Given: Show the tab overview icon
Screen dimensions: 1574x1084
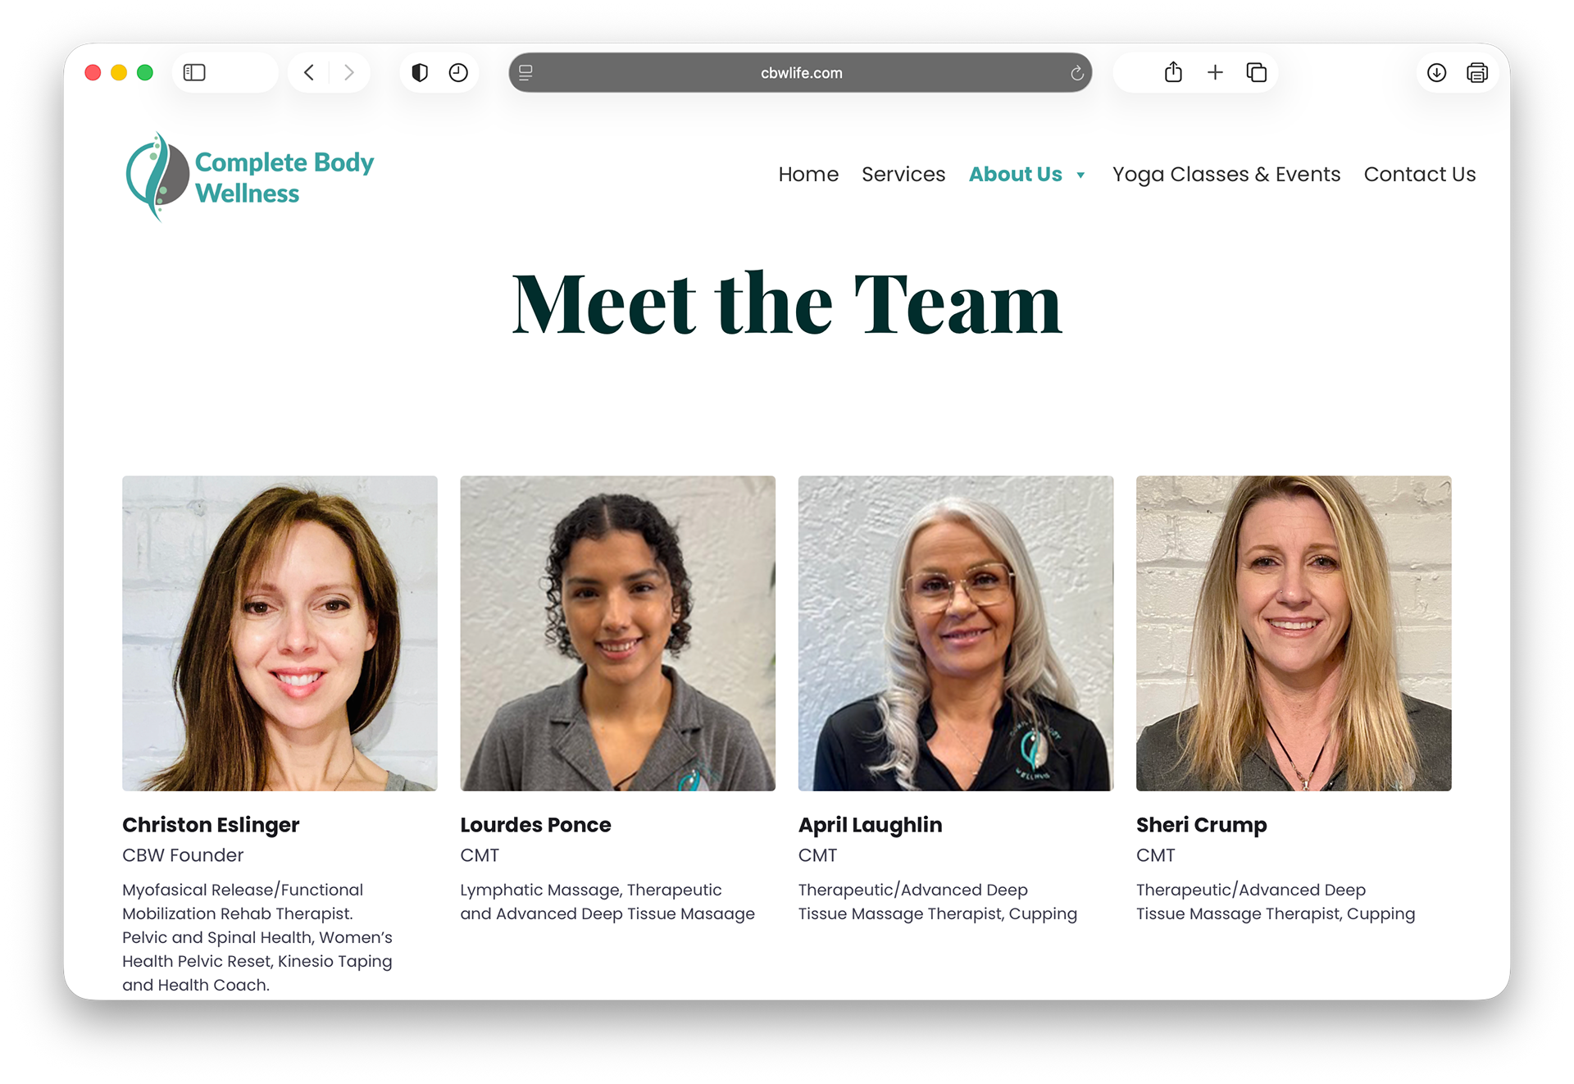Looking at the screenshot, I should [x=1257, y=73].
